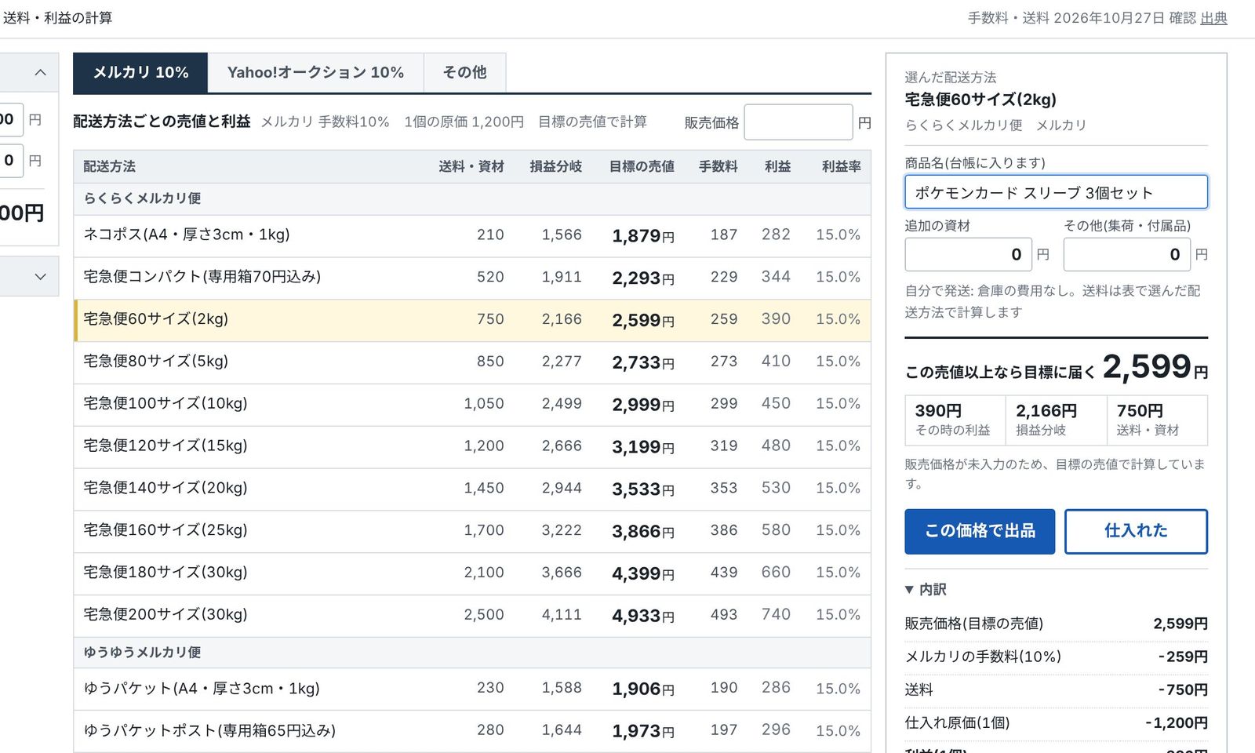Open the その他 tab
Image resolution: width=1255 pixels, height=753 pixels.
(x=464, y=73)
